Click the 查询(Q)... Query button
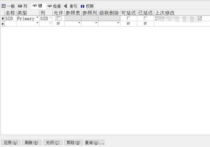Screen dimensions: 210x147 pos(95,142)
